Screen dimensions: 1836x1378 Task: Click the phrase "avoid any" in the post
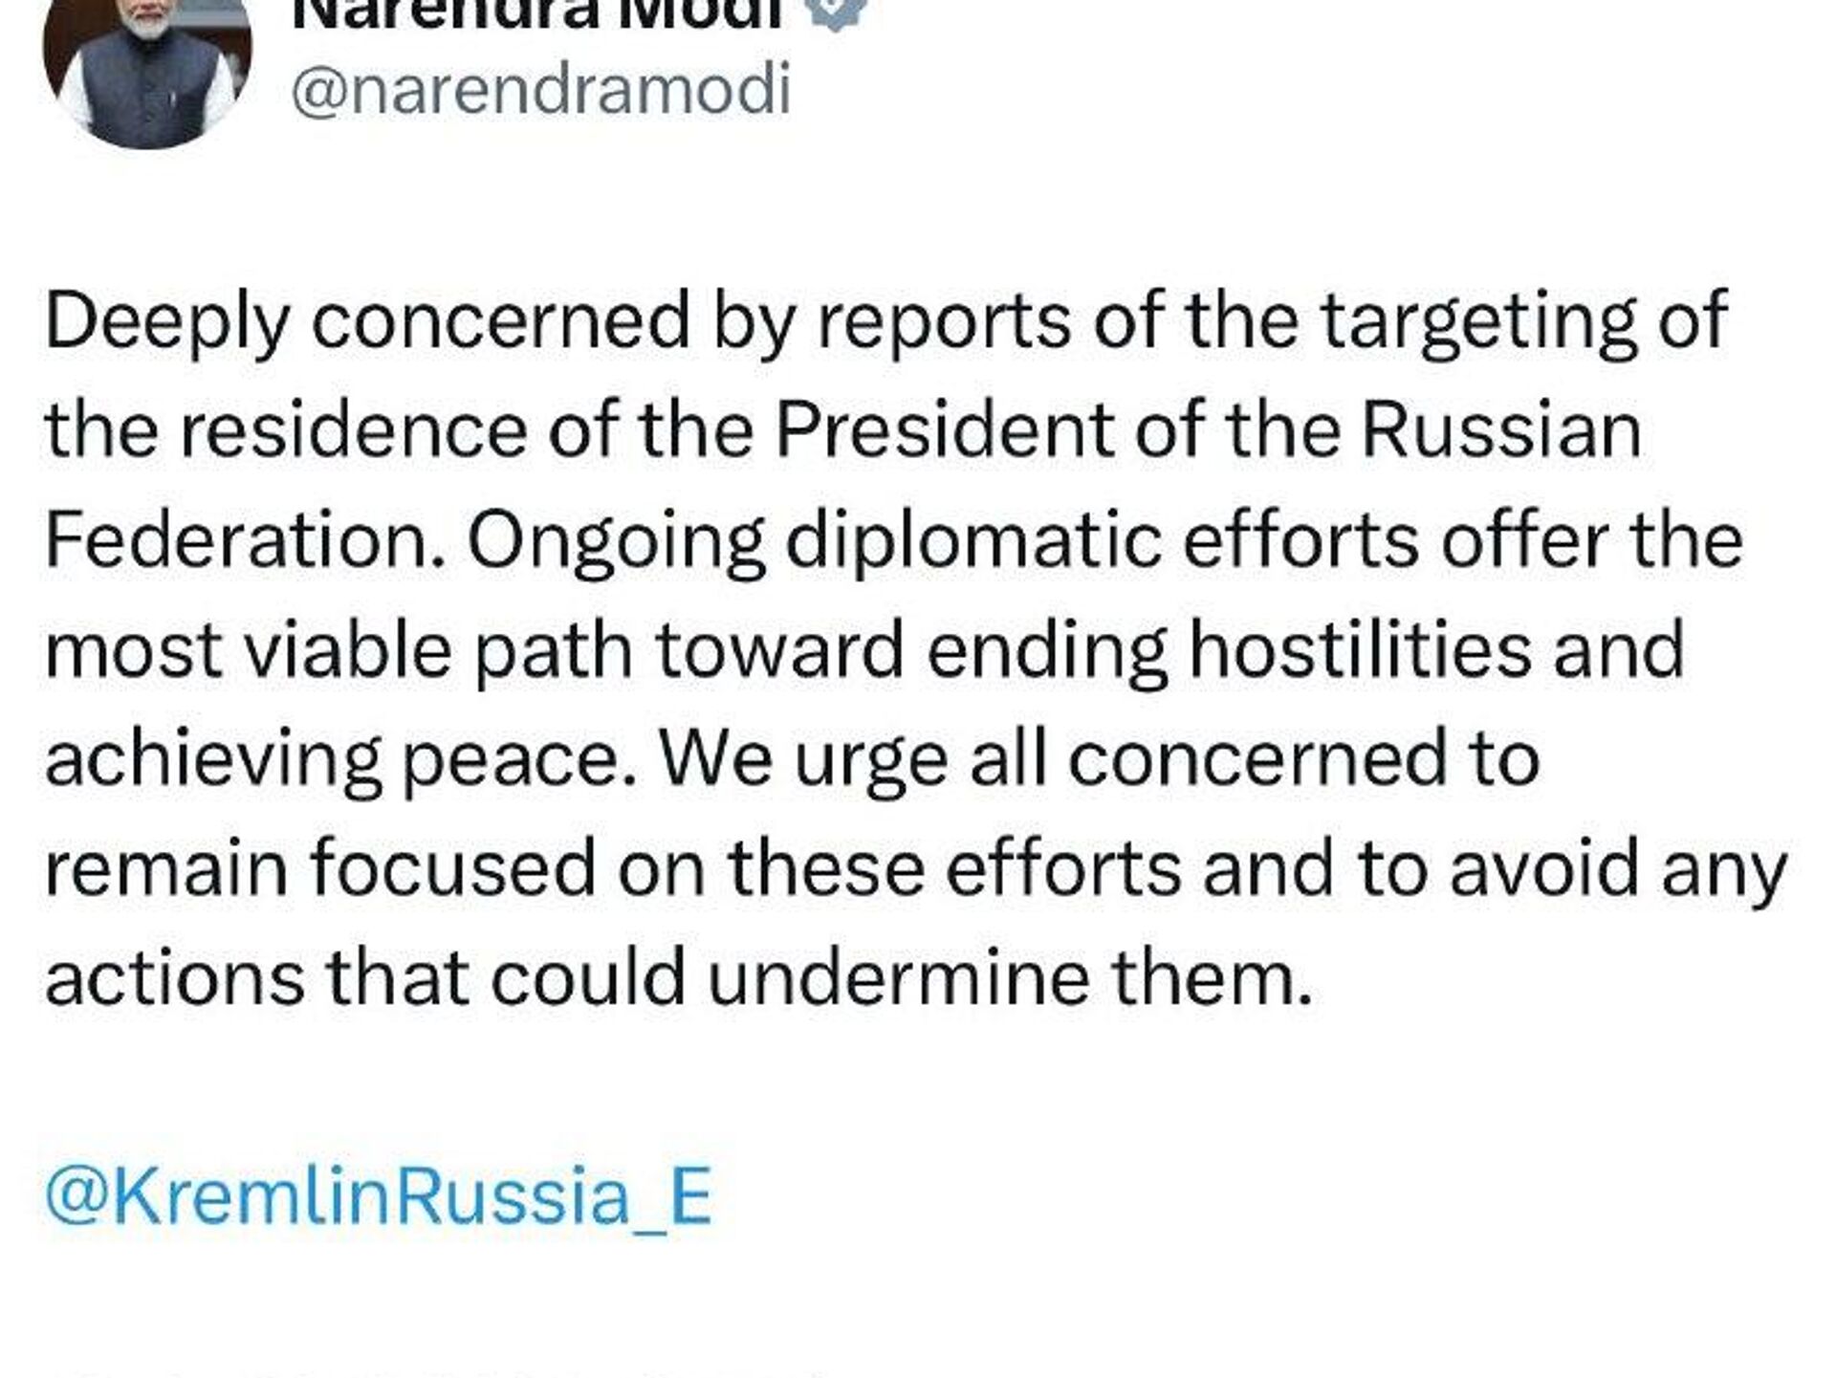tap(1618, 868)
